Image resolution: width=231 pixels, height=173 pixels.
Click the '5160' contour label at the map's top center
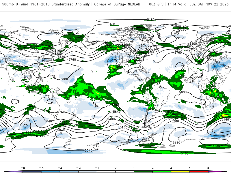point(151,20)
